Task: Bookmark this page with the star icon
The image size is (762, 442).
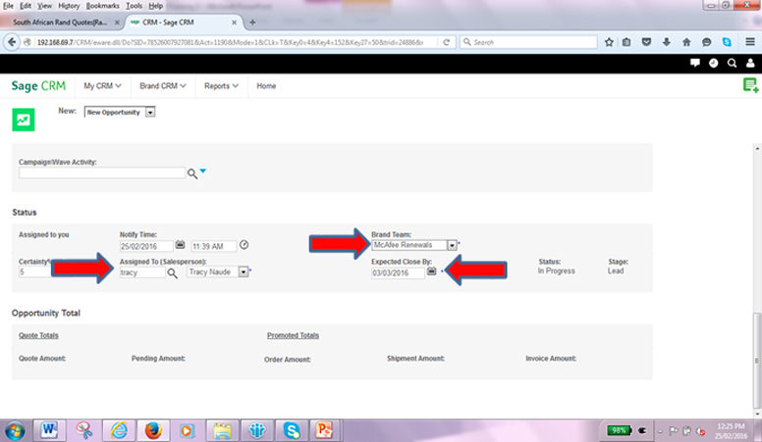Action: click(x=609, y=42)
